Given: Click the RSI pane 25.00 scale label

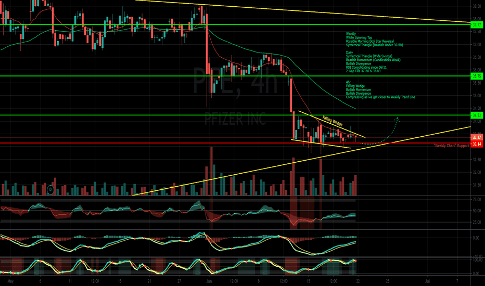Looking at the screenshot, I should [x=477, y=223].
